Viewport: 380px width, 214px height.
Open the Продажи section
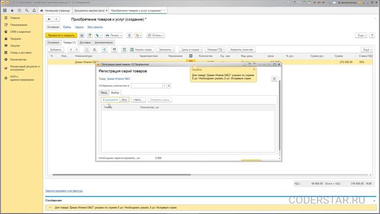[15, 39]
